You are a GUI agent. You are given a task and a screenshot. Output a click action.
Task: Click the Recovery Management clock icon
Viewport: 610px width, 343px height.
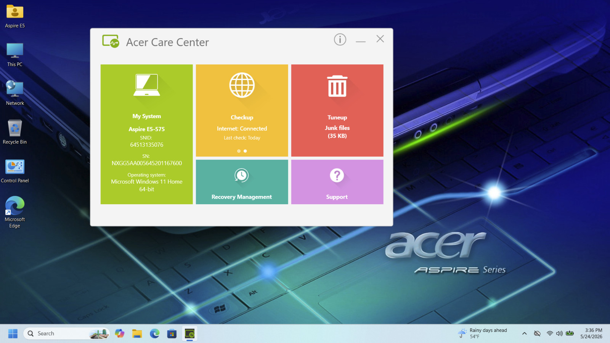241,175
